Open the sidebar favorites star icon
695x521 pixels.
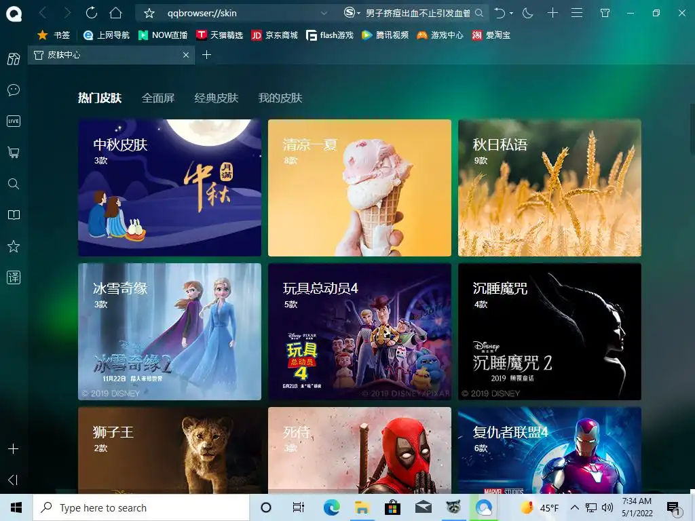(14, 246)
